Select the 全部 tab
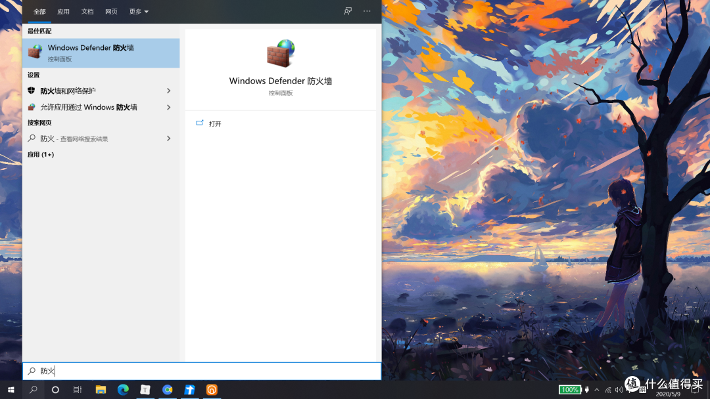 [39, 12]
